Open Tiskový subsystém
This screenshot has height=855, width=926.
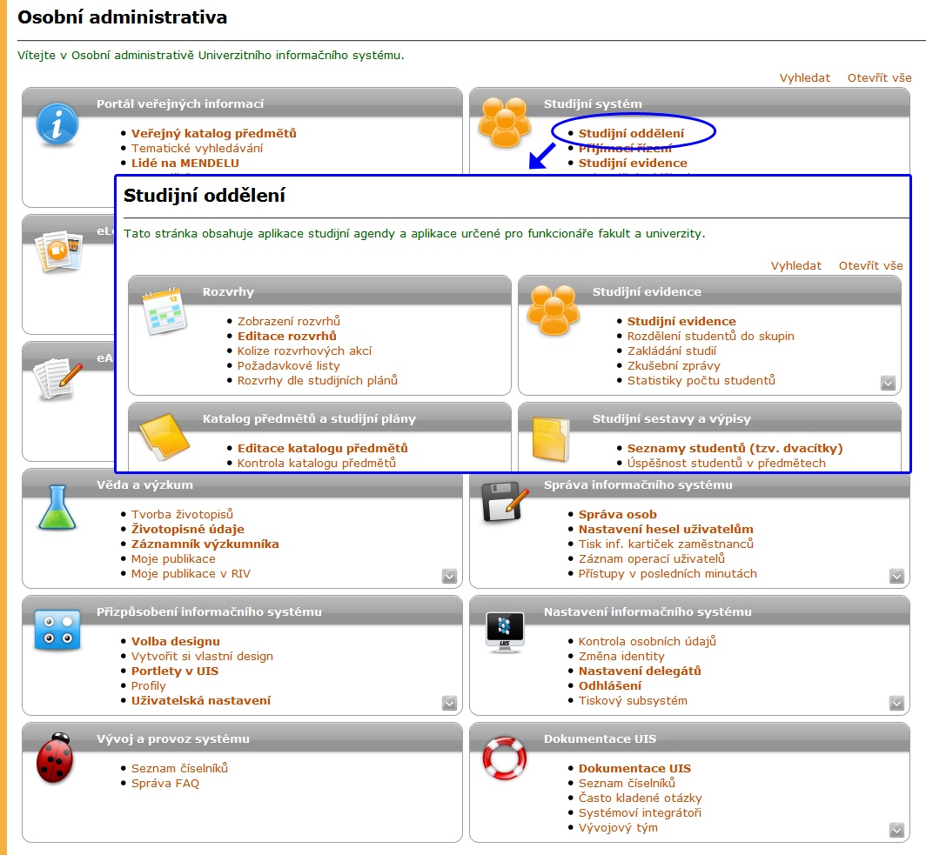633,700
